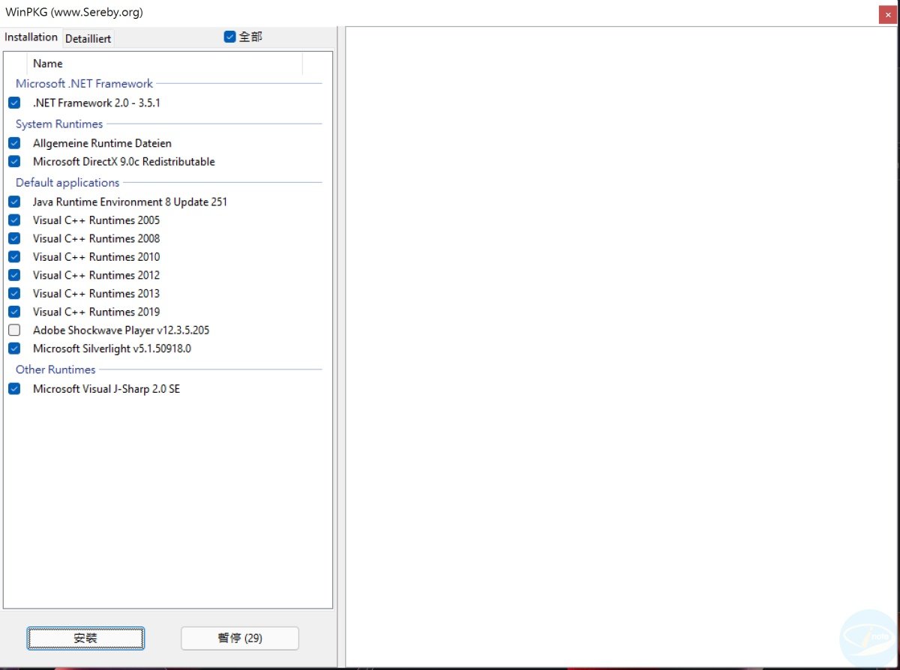Uncheck Java Runtime Environment 8 Update 251
900x670 pixels.
pos(14,201)
